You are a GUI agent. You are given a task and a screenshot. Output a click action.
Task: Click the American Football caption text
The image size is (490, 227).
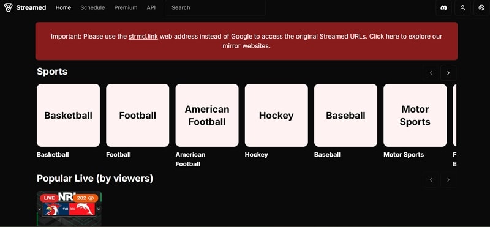[x=190, y=159]
